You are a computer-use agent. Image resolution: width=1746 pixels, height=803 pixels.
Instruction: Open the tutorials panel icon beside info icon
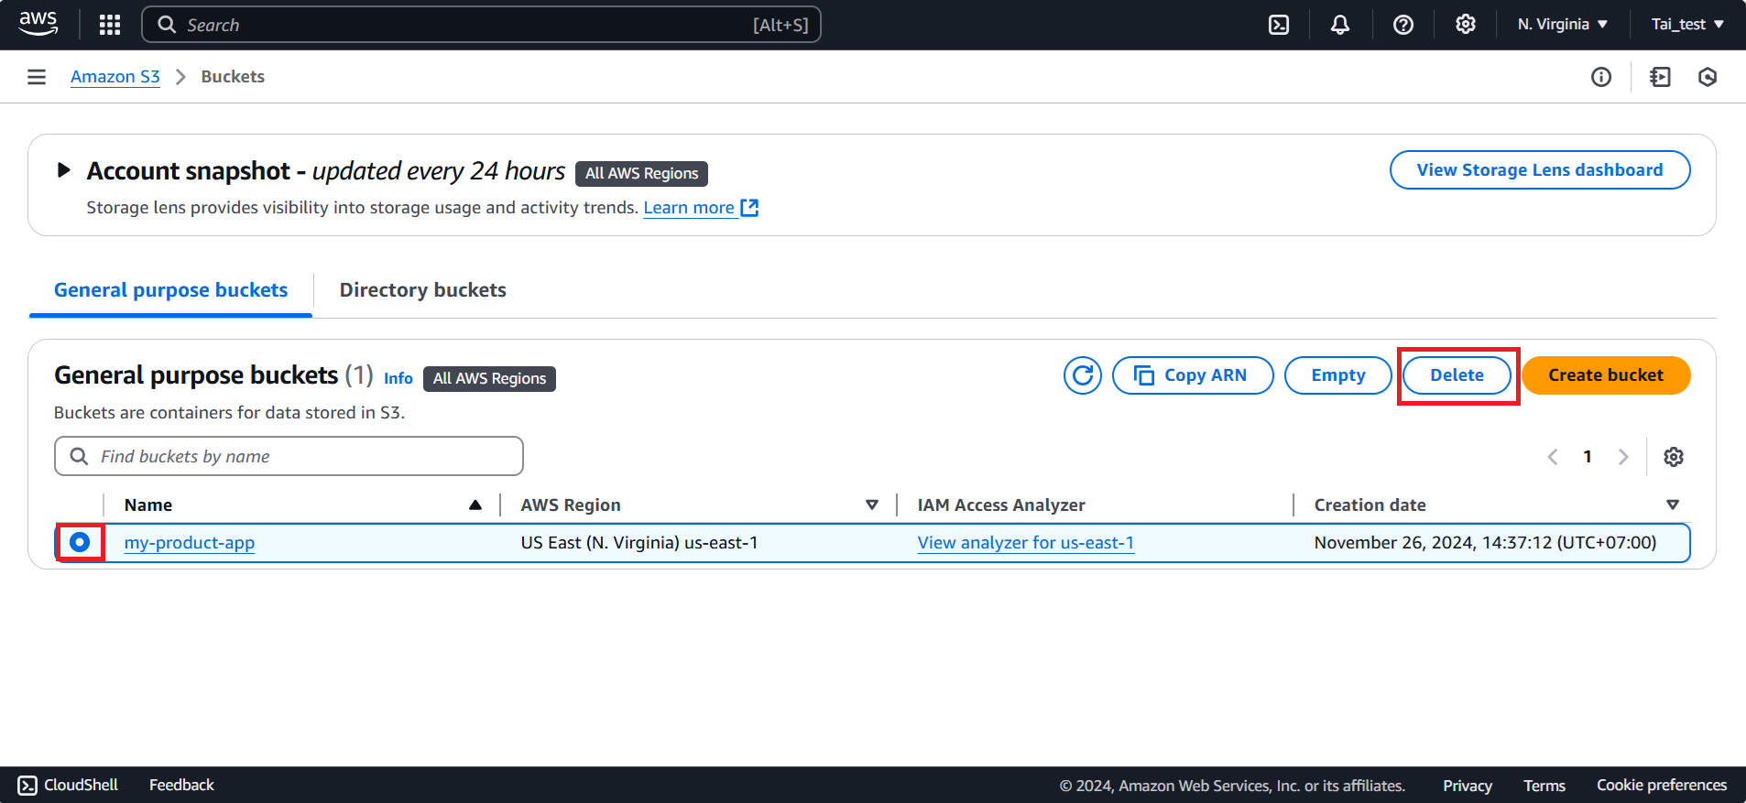(x=1660, y=77)
